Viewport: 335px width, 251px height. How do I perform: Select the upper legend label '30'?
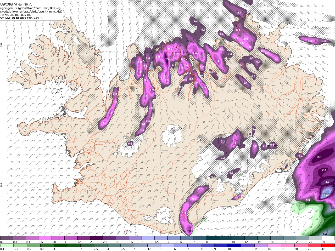click(x=323, y=242)
